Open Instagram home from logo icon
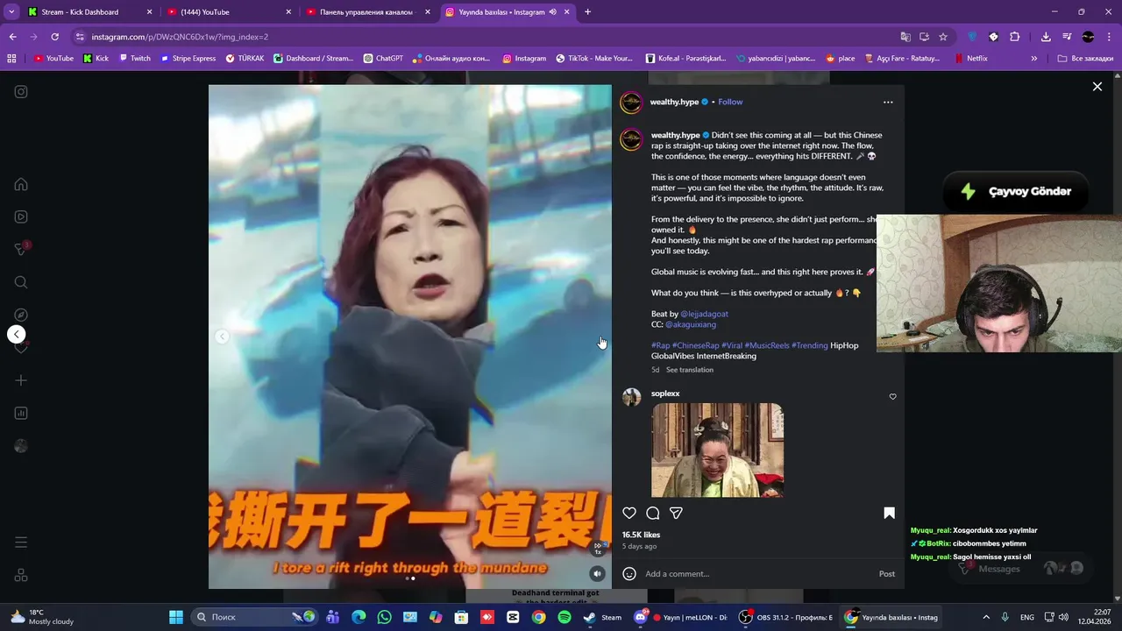Viewport: 1122px width, 631px height. pos(21,92)
